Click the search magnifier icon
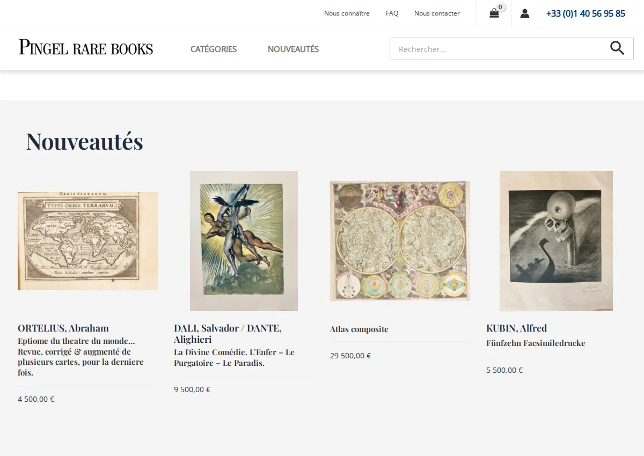Screen dimensions: 644x456 point(617,48)
